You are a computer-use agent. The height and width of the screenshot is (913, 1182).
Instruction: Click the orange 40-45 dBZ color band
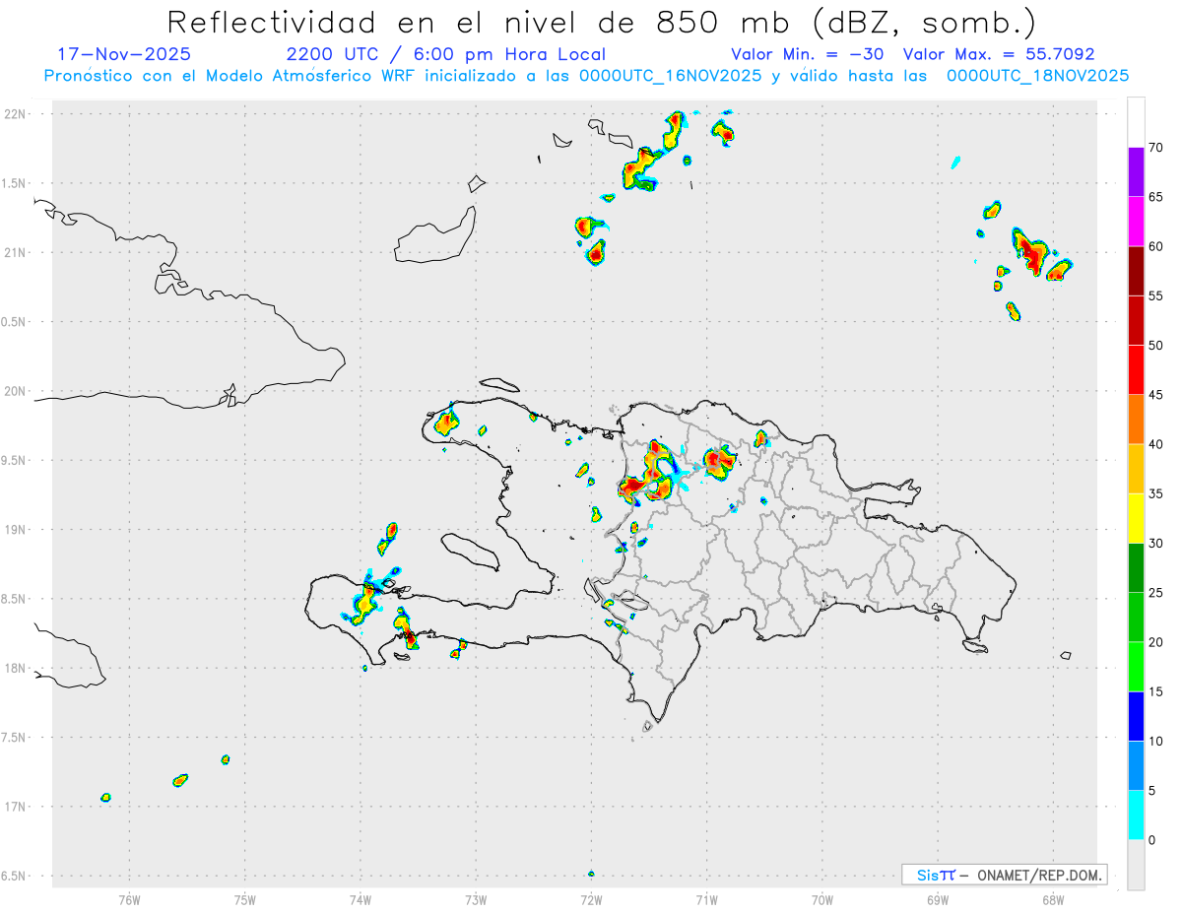(x=1136, y=420)
